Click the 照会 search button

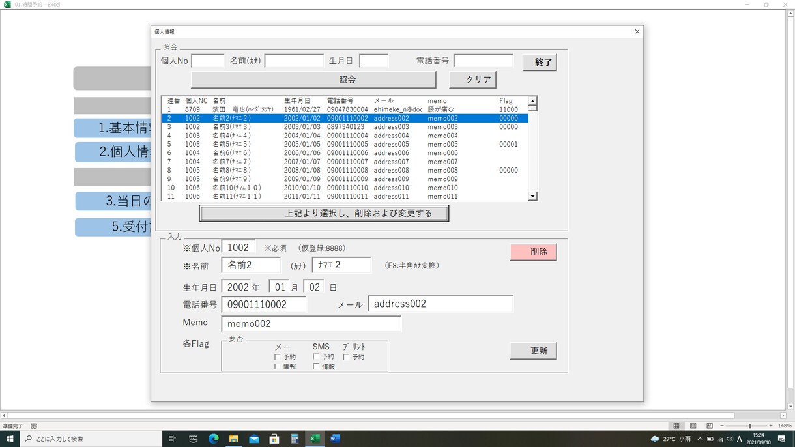coord(313,79)
